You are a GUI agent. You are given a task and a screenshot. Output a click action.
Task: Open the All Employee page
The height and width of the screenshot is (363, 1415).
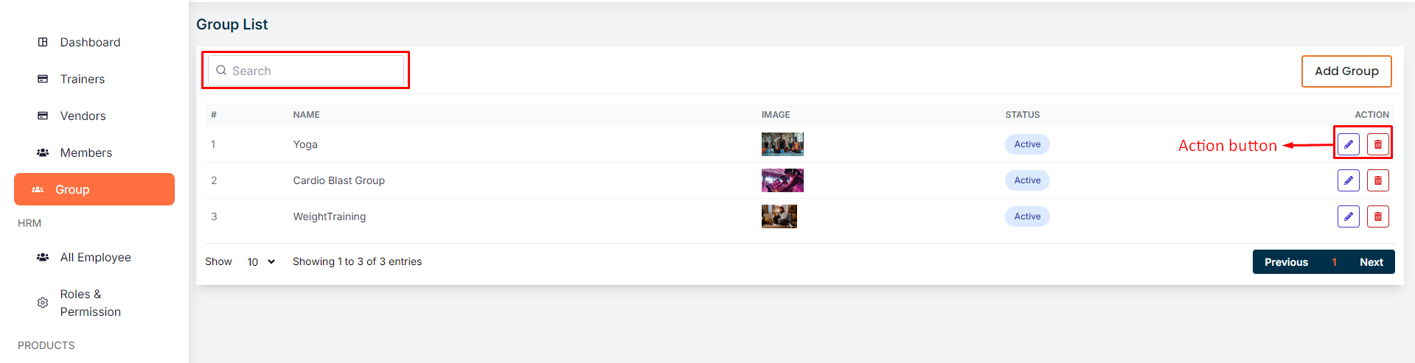95,257
